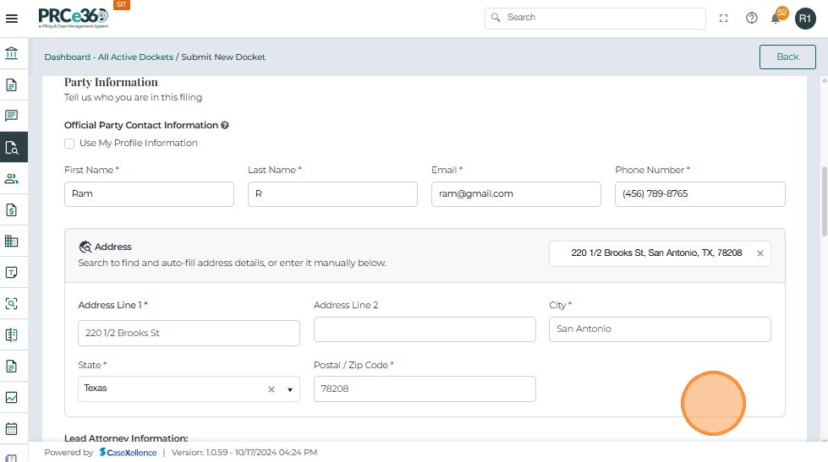Click the page vertical scrollbar
Screen dimensions: 828x462
click(823, 203)
